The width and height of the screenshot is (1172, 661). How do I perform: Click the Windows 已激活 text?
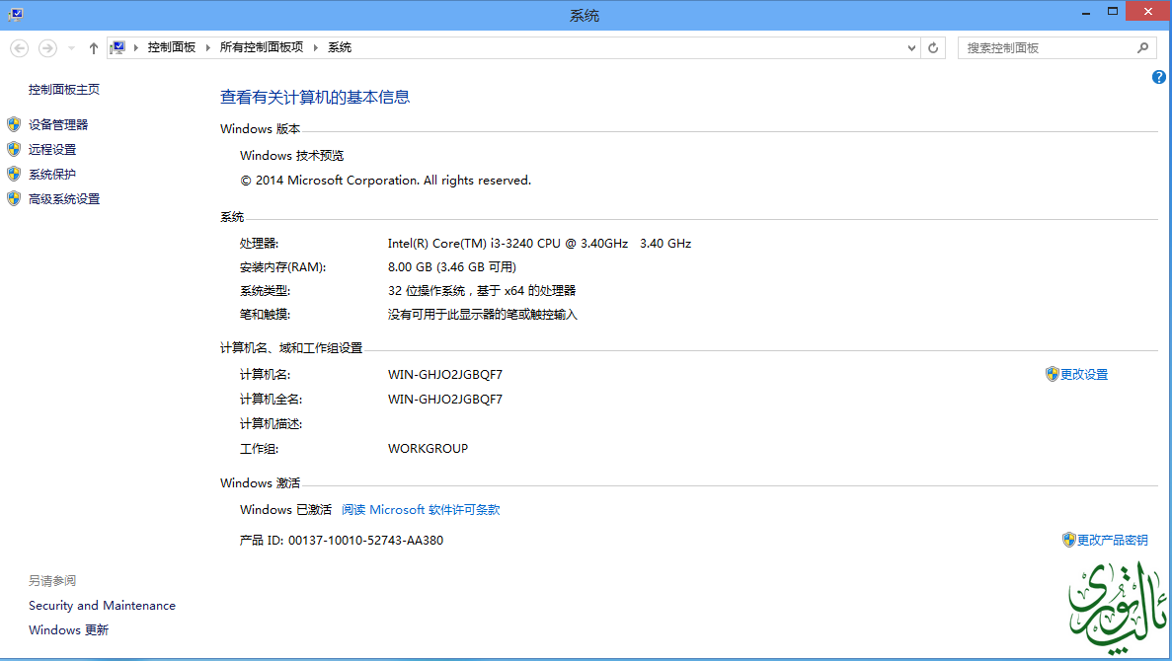[x=285, y=509]
